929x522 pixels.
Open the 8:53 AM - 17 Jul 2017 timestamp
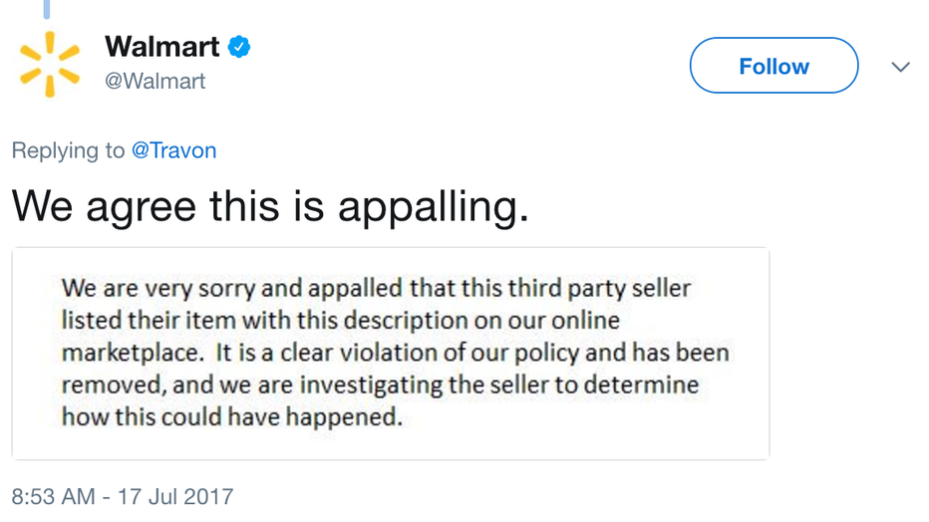coord(123,496)
